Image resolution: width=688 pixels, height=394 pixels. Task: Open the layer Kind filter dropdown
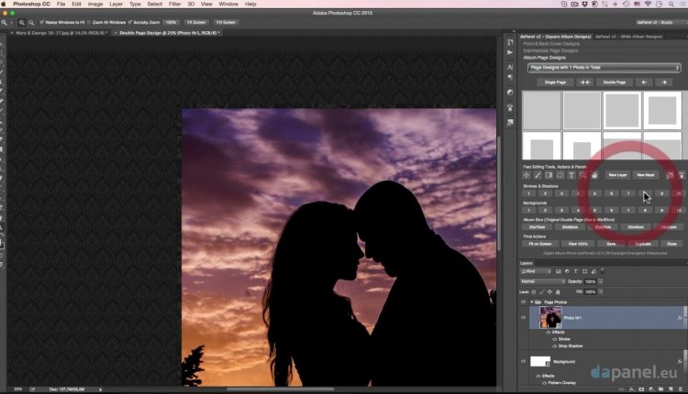pyautogui.click(x=536, y=272)
